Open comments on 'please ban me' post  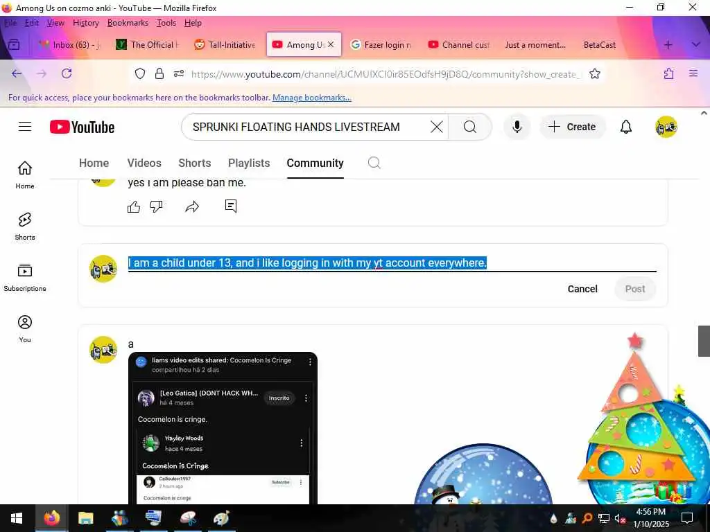[231, 206]
